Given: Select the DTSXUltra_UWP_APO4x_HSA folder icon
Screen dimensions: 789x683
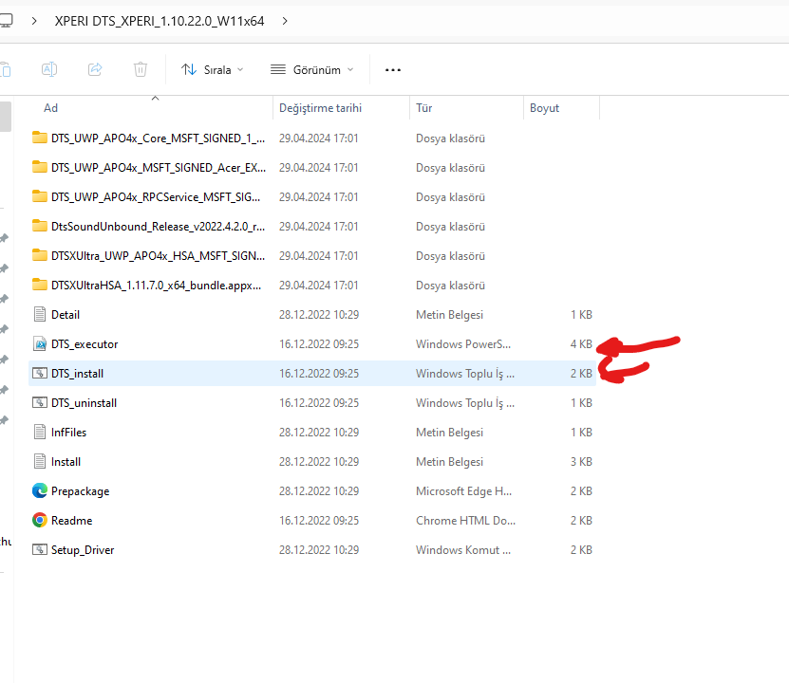Looking at the screenshot, I should tap(40, 255).
